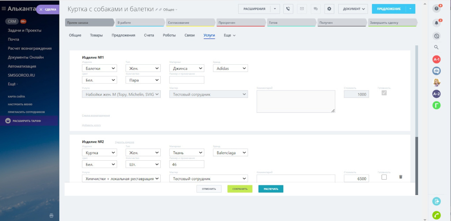Expand the ПРЕДЛОЖЕНИЕ arrow dropdown
The image size is (451, 221).
[410, 9]
